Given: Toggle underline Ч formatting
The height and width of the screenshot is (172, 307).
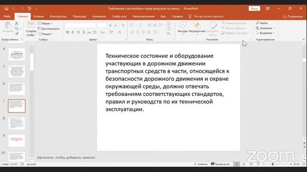Looking at the screenshot, I should tap(78, 32).
